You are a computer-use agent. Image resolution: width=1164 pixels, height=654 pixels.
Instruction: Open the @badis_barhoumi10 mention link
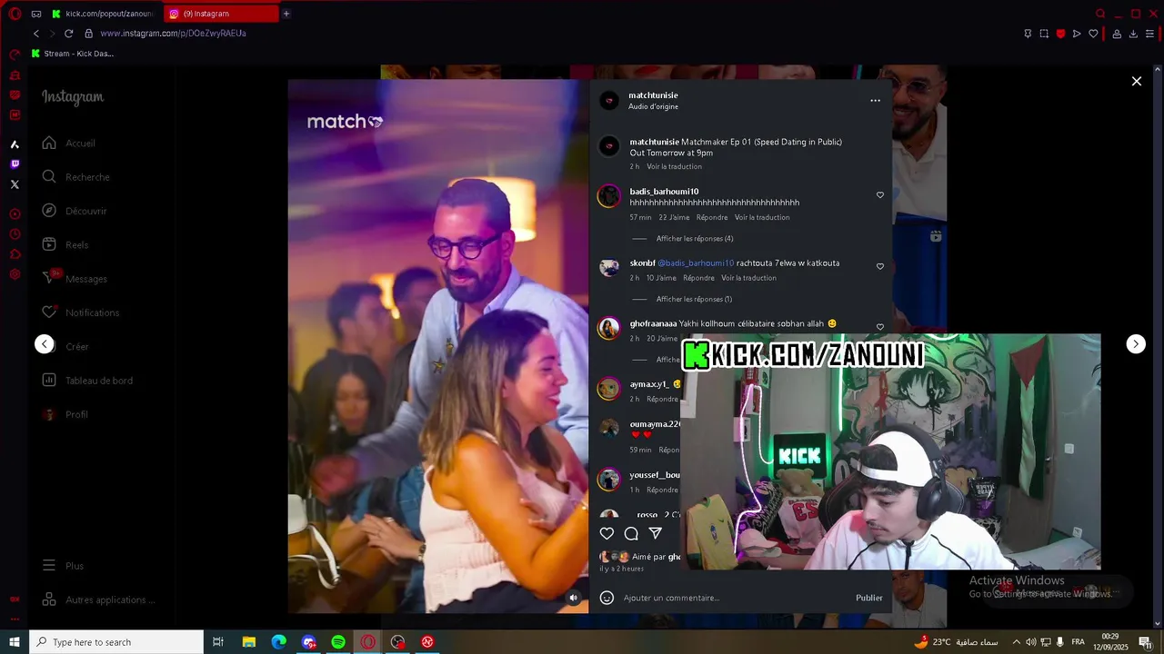(x=696, y=263)
